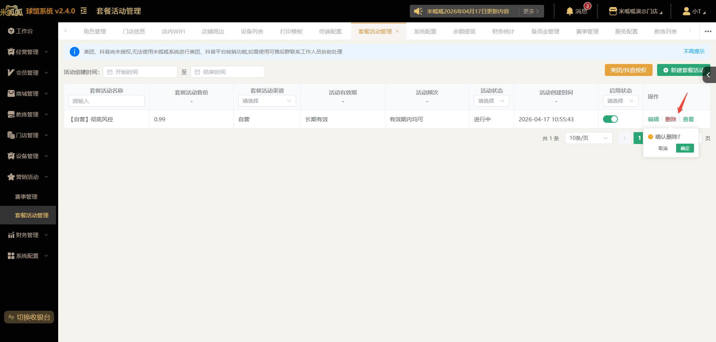Switch to the 店铺周边 tab
The height and width of the screenshot is (342, 716).
click(x=213, y=31)
